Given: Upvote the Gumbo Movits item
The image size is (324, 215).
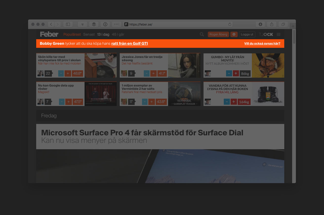Looking at the screenshot, I should coord(236,73).
